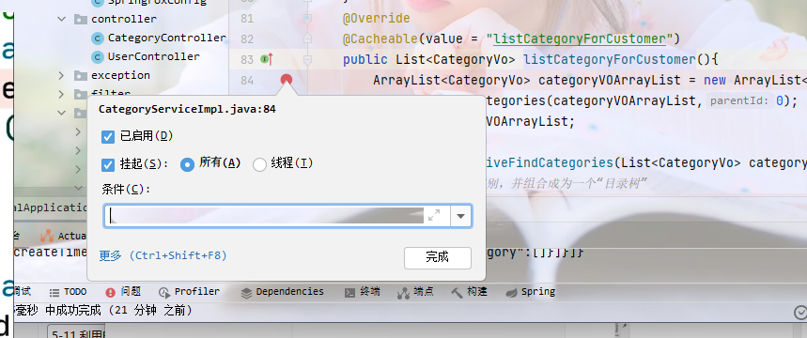
Task: Expand the condition field editor arrows
Action: 434,216
